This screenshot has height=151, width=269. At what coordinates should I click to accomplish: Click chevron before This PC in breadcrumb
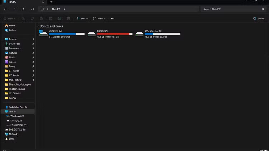[x=48, y=9]
